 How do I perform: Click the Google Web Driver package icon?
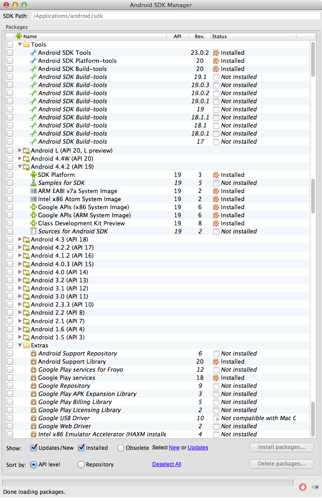[34, 426]
